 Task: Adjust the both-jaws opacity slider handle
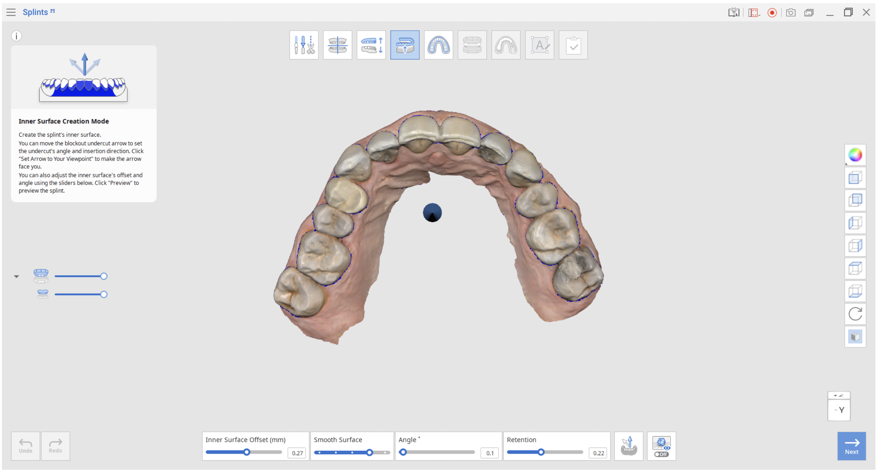point(104,276)
